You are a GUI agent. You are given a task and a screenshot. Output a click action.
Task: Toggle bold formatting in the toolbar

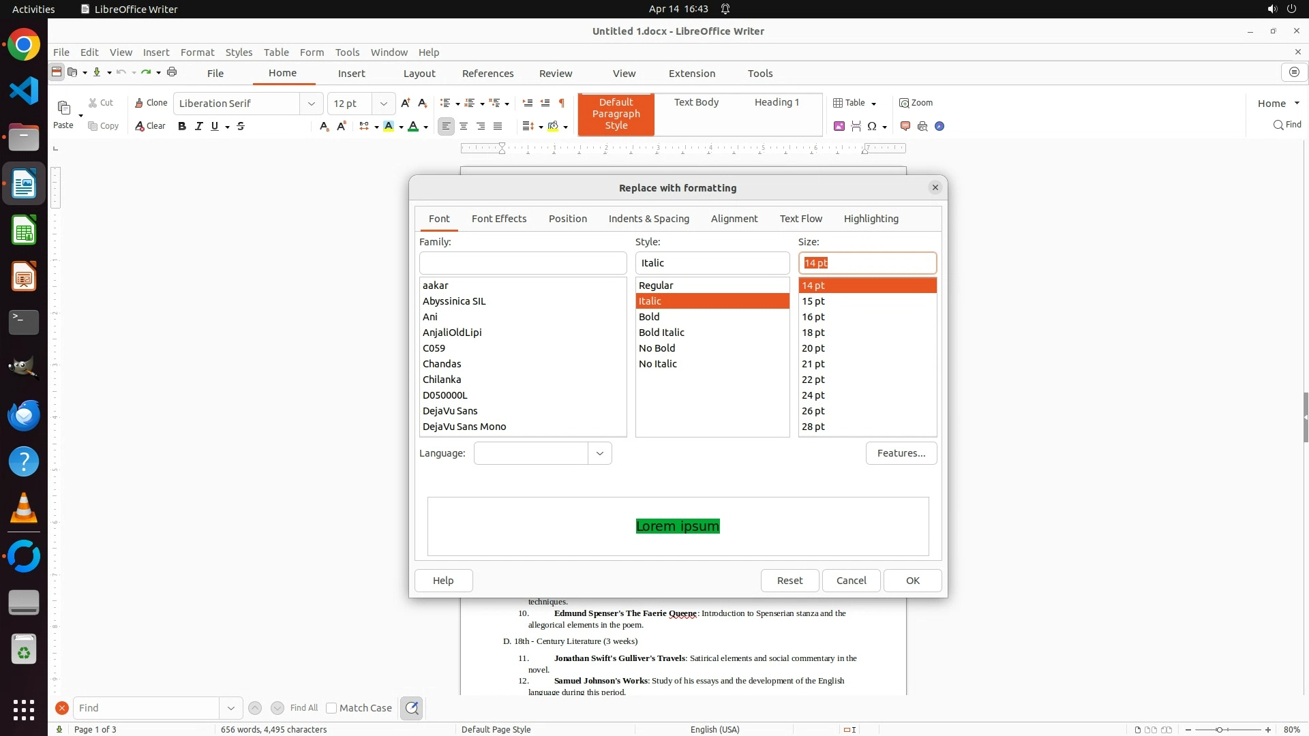point(182,126)
